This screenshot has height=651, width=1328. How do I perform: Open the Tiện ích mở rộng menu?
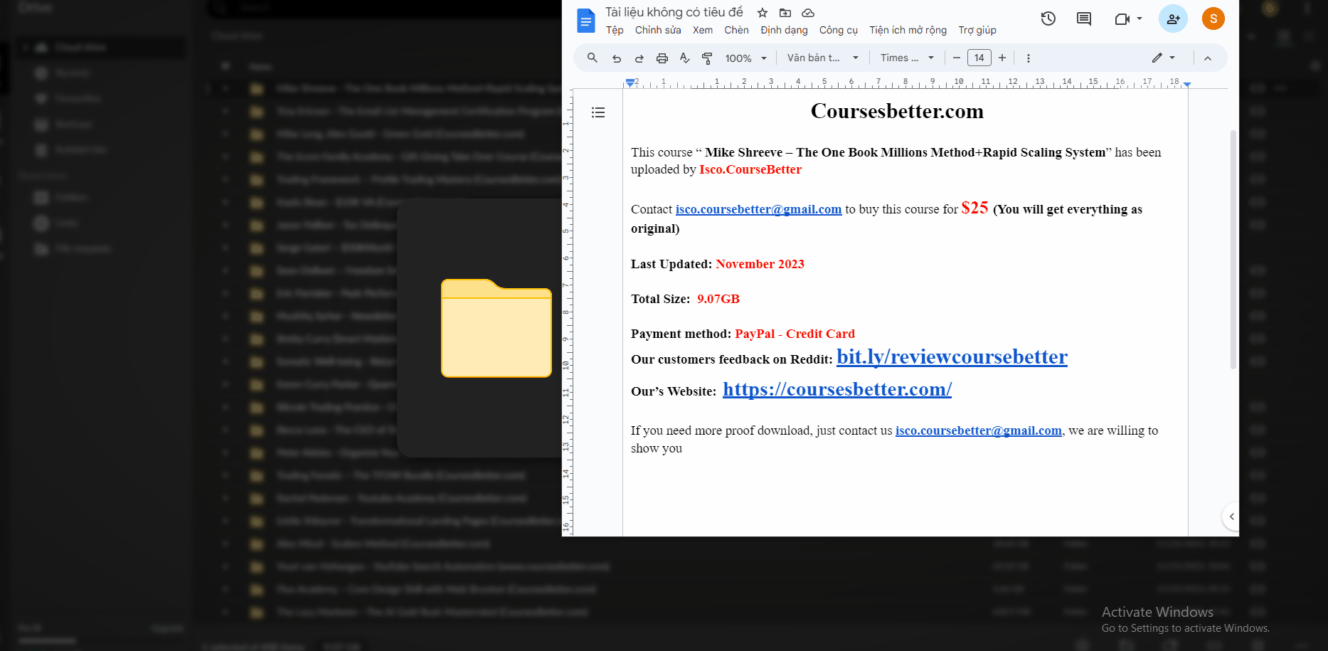(x=908, y=30)
